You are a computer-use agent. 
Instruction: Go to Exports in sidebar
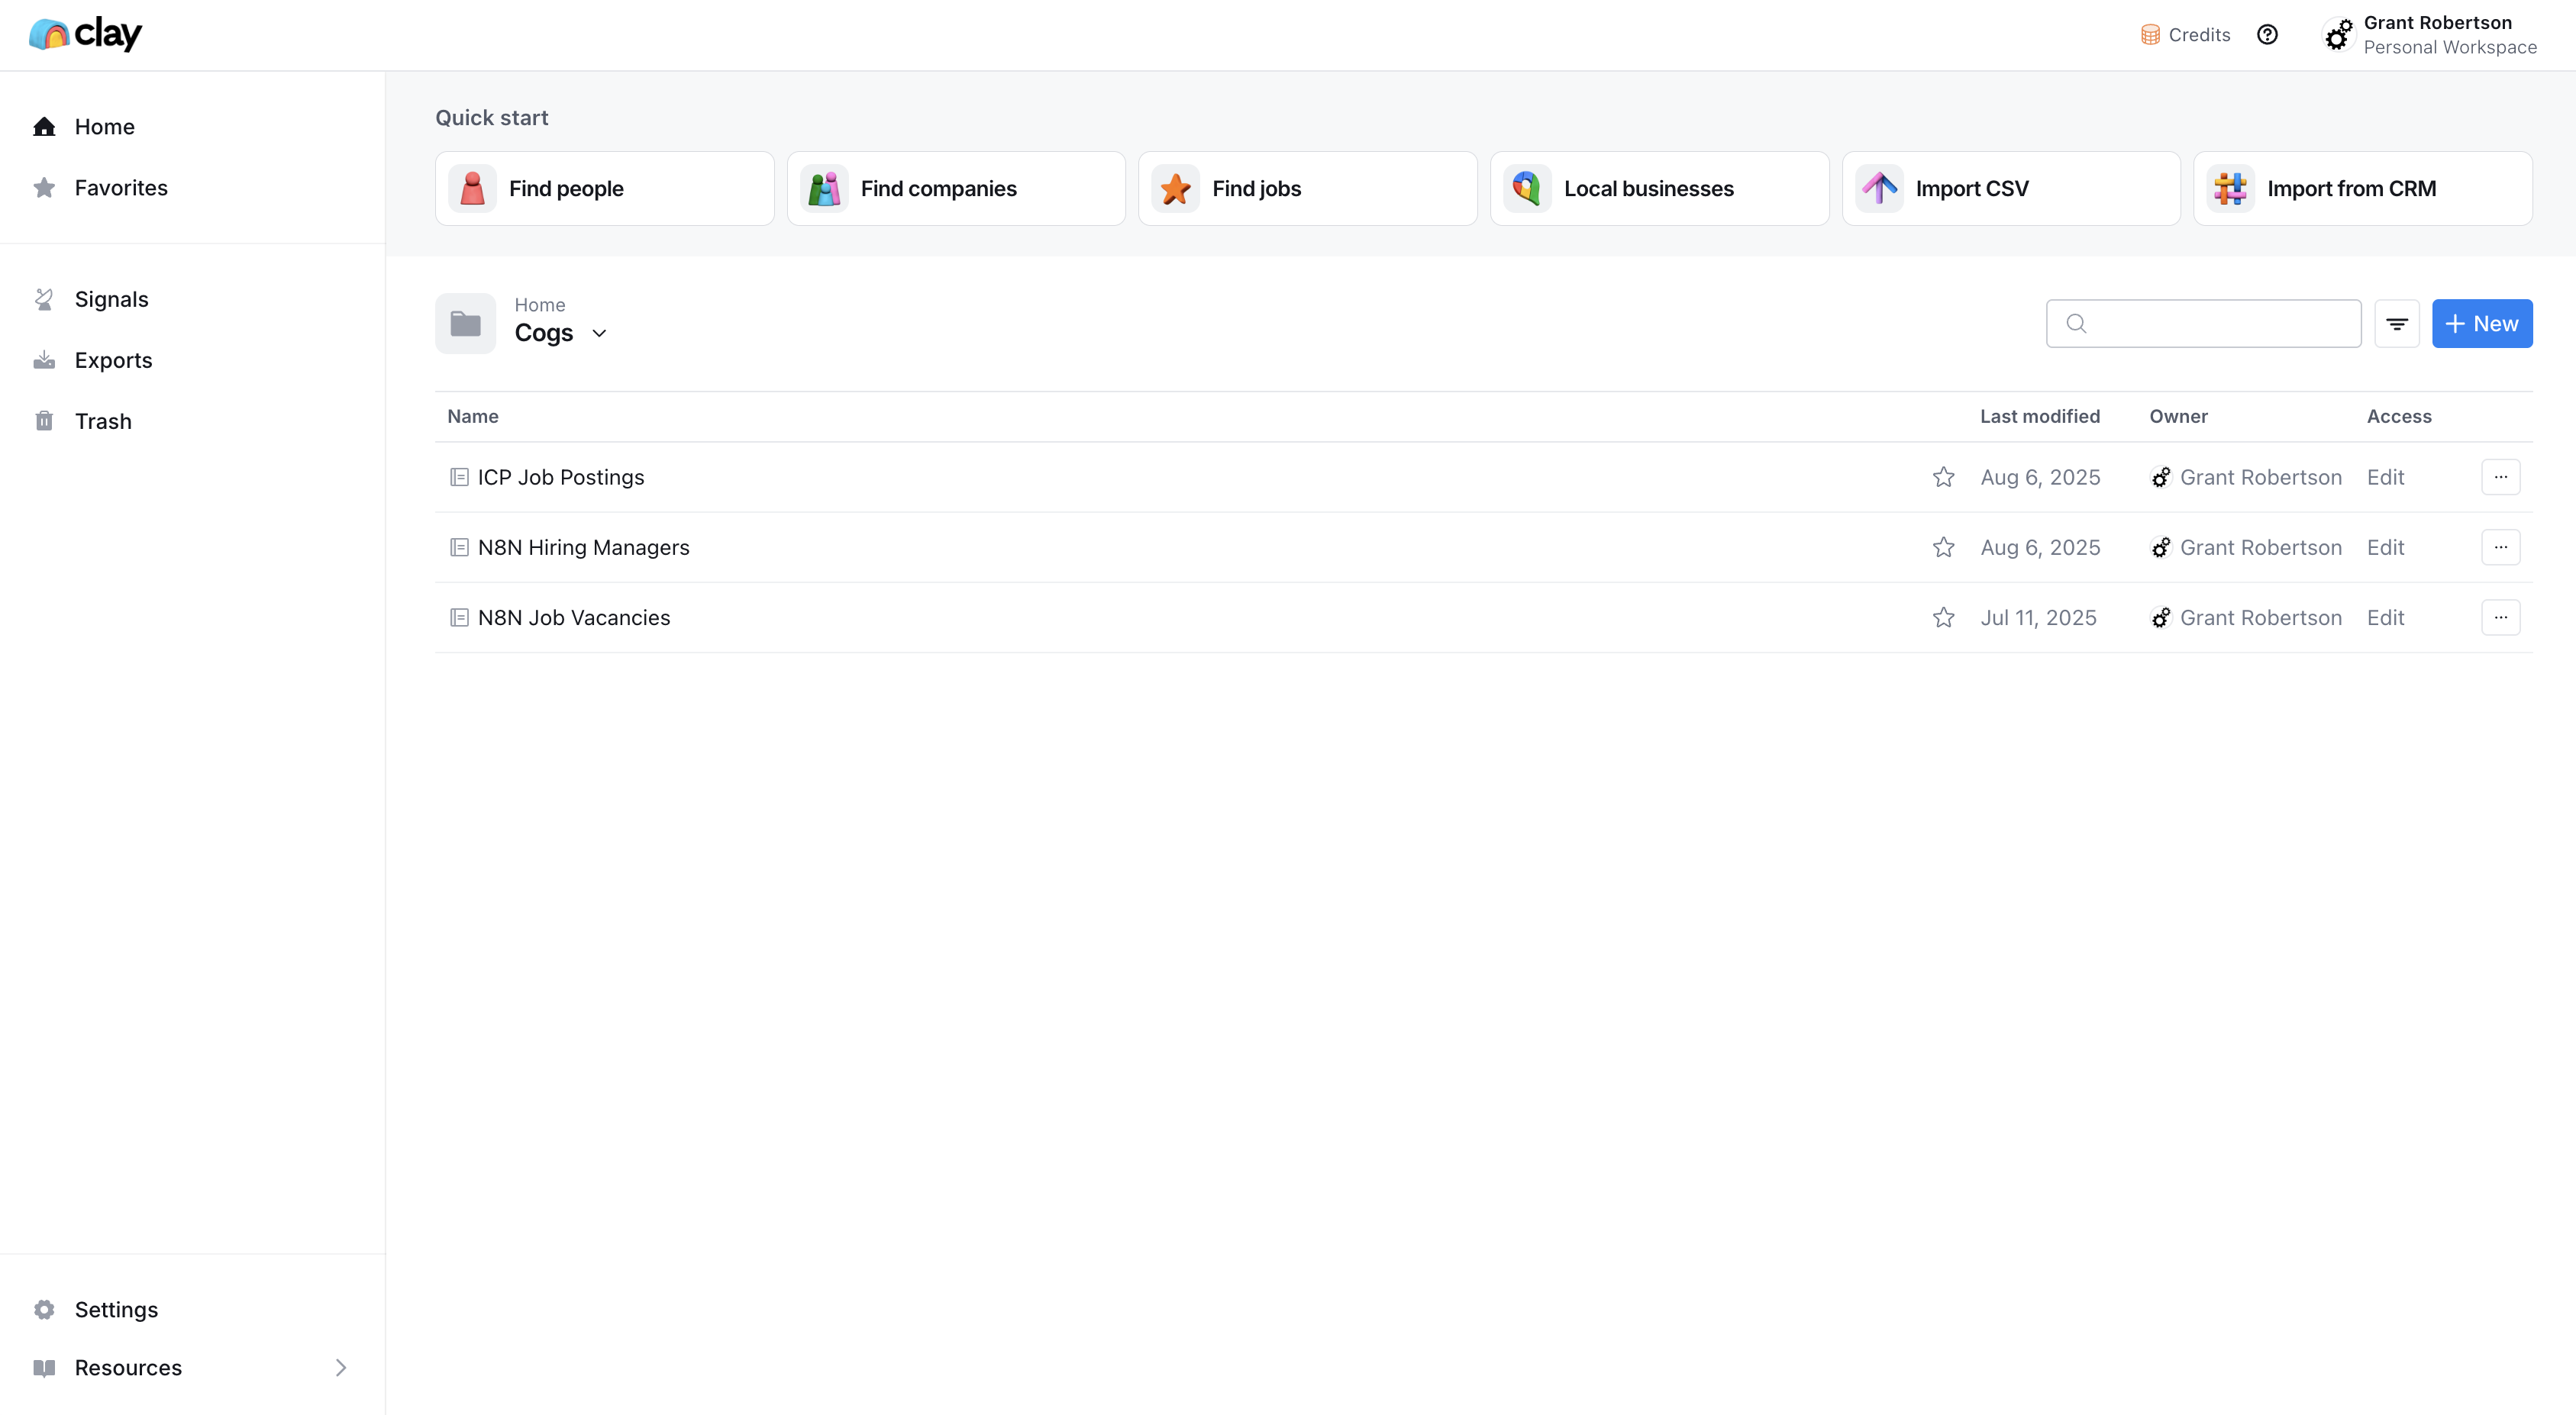pos(113,359)
